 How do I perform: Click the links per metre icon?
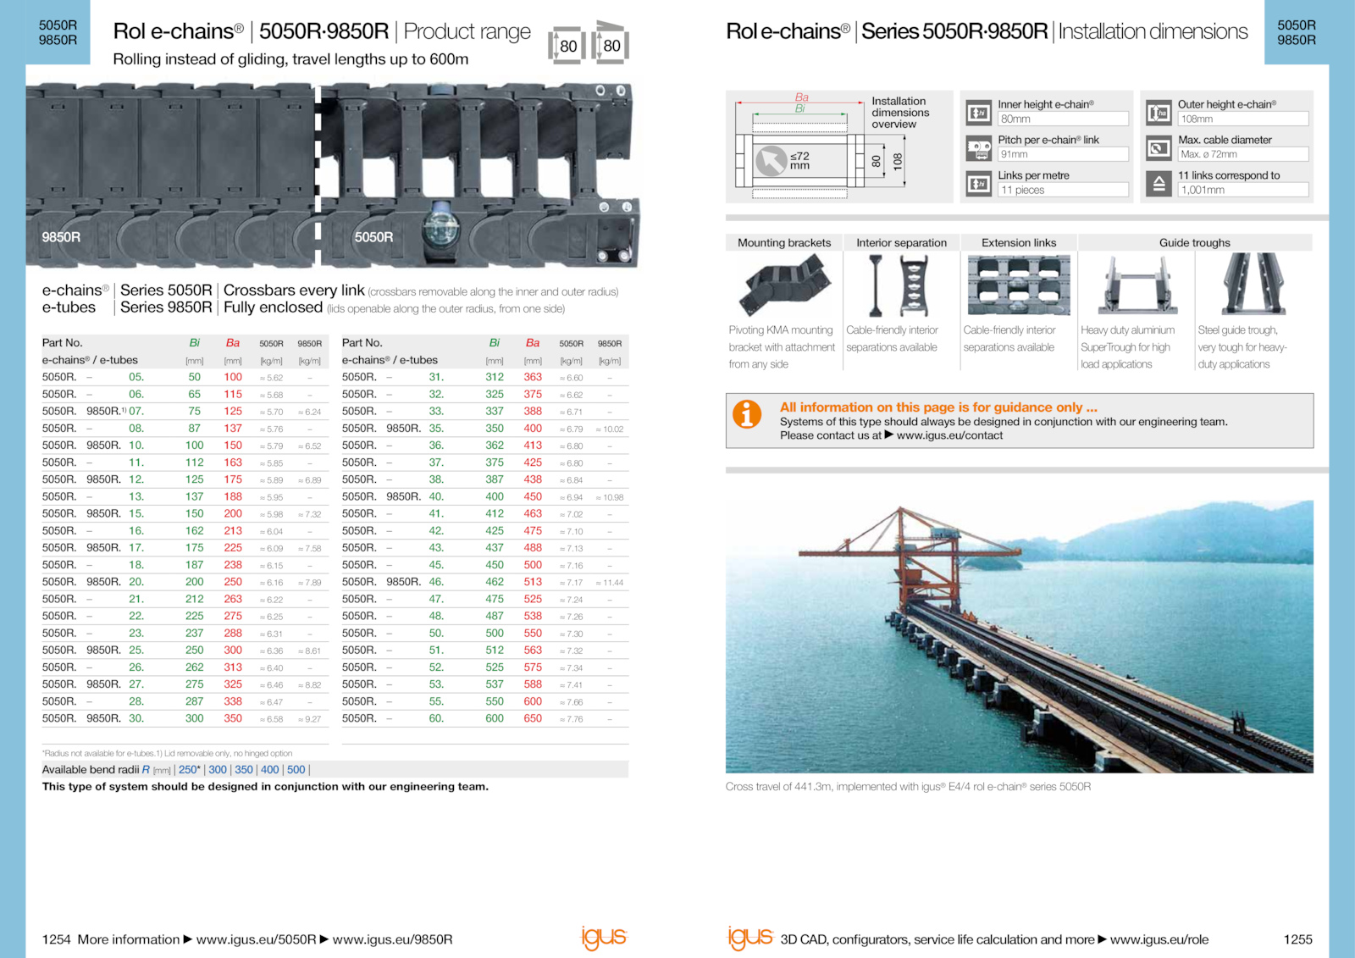click(x=979, y=184)
